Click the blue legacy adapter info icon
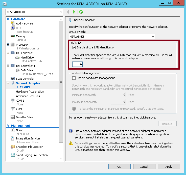This screenshot has width=186, height=175. point(71,131)
